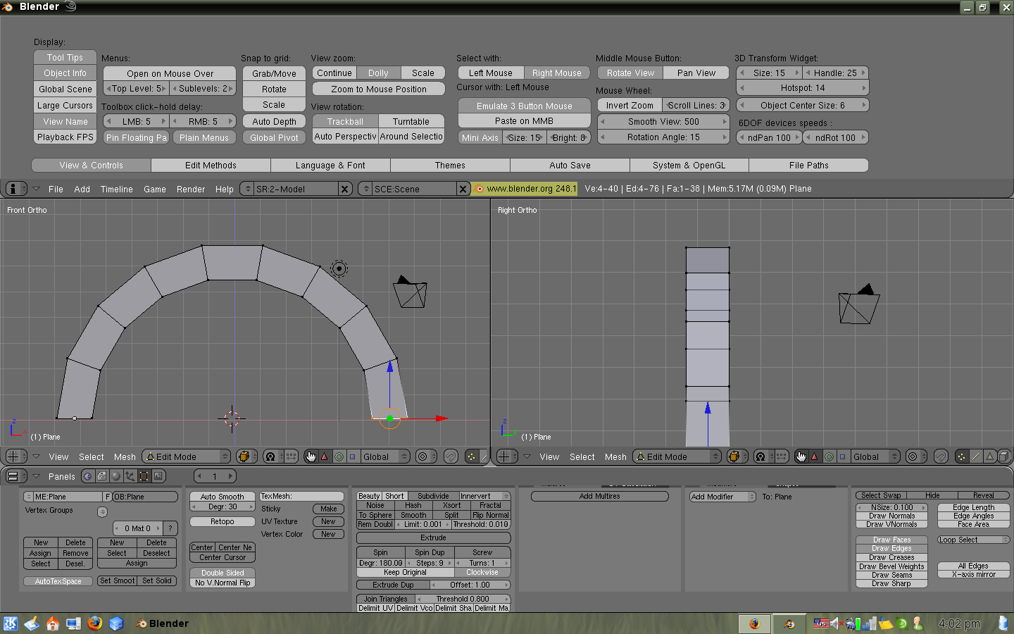Click the translate manipulator triangle in Front Ortho header
The height and width of the screenshot is (634, 1014).
coord(325,456)
